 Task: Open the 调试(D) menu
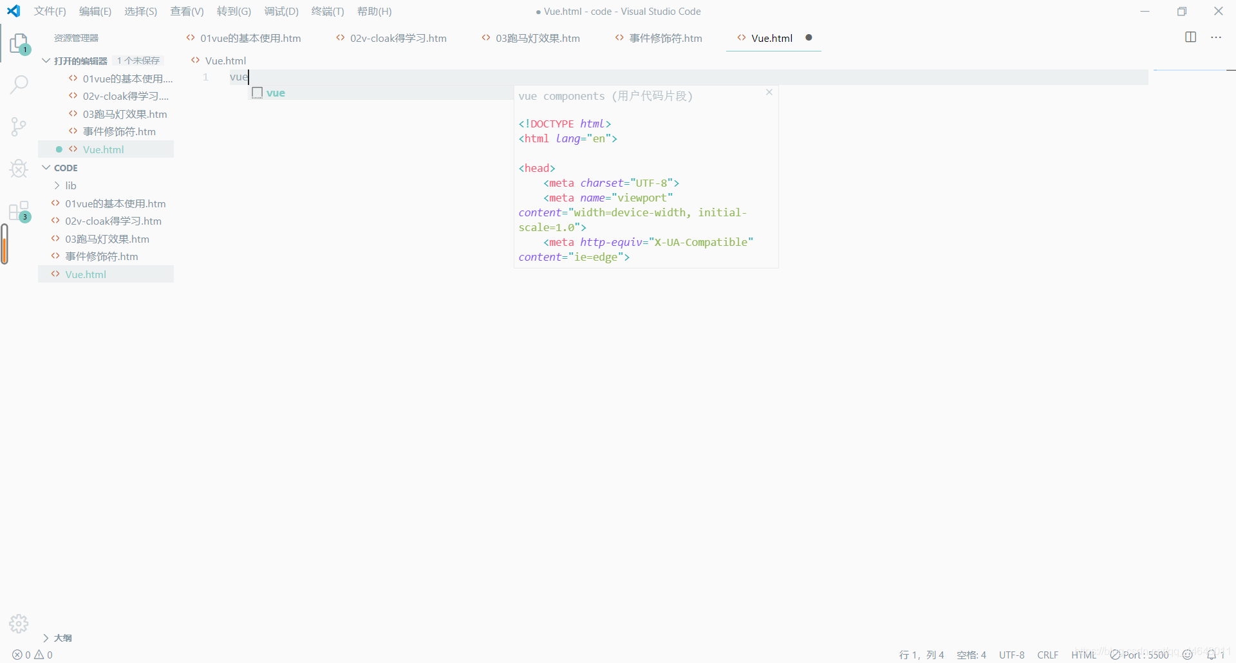coord(281,12)
